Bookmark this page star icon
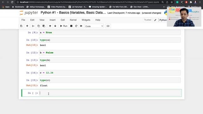The image size is (203, 114). click(172, 2)
